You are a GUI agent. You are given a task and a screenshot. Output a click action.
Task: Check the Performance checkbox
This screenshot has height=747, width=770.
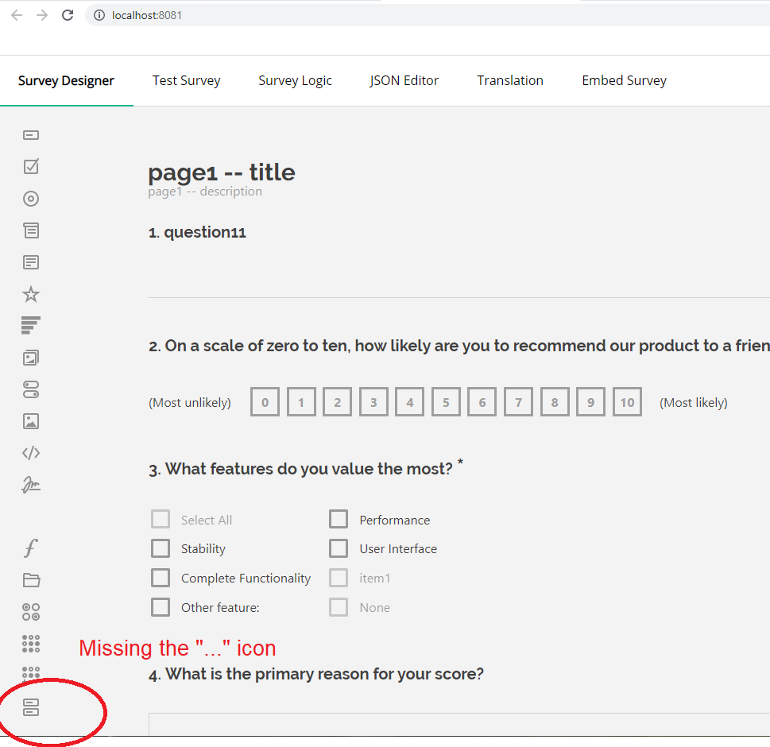tap(339, 519)
